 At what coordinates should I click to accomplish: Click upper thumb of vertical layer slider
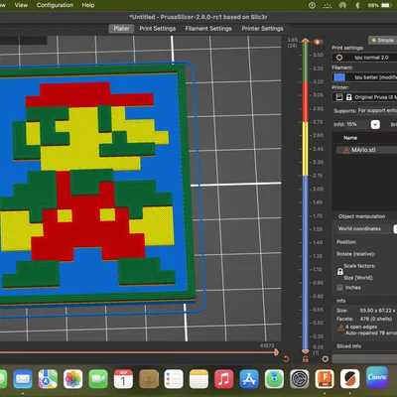(x=305, y=41)
